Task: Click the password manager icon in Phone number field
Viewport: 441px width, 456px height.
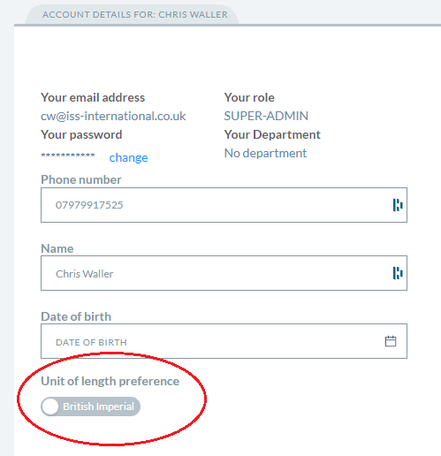Action: click(x=398, y=205)
